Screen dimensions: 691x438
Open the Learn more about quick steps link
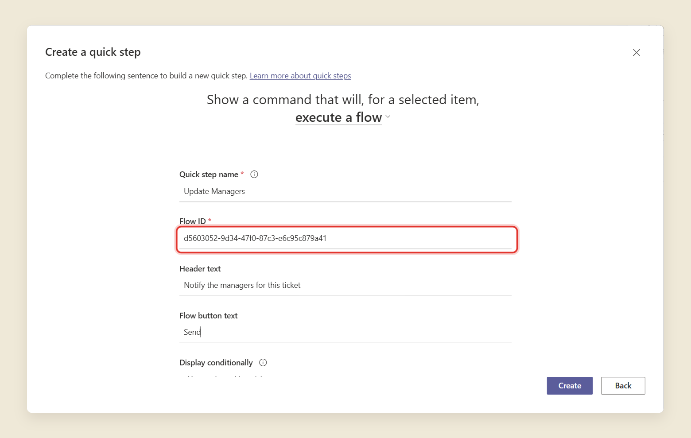pos(300,76)
